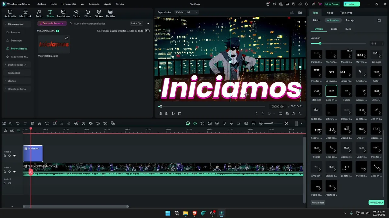The image size is (389, 218).
Task: Toggle Sincronizar ajustes preestablecidos de texto switch
Action: point(147,31)
